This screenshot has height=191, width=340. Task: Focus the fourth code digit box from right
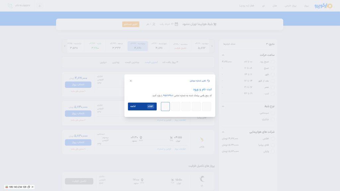pyautogui.click(x=176, y=106)
